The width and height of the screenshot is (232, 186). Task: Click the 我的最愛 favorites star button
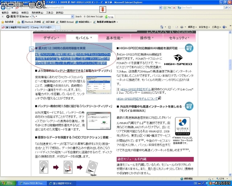coord(7,22)
